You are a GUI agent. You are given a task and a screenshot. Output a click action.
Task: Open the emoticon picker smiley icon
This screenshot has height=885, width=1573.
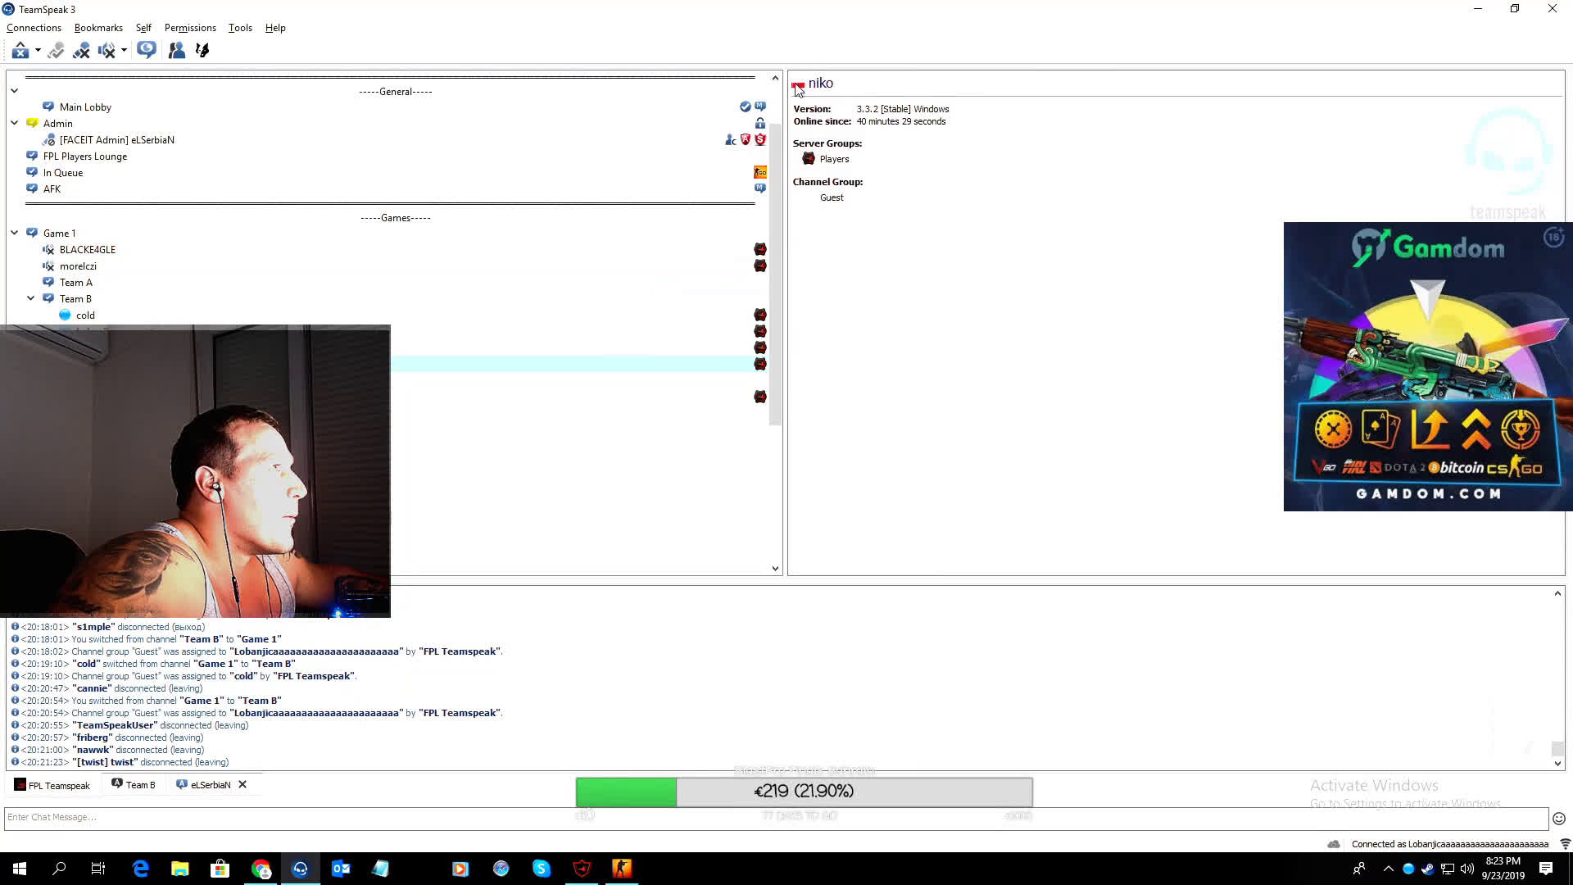pyautogui.click(x=1559, y=818)
